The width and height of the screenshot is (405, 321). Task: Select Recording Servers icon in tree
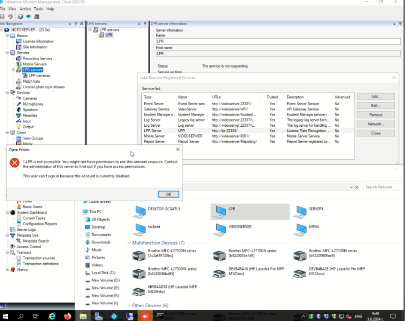click(x=18, y=58)
